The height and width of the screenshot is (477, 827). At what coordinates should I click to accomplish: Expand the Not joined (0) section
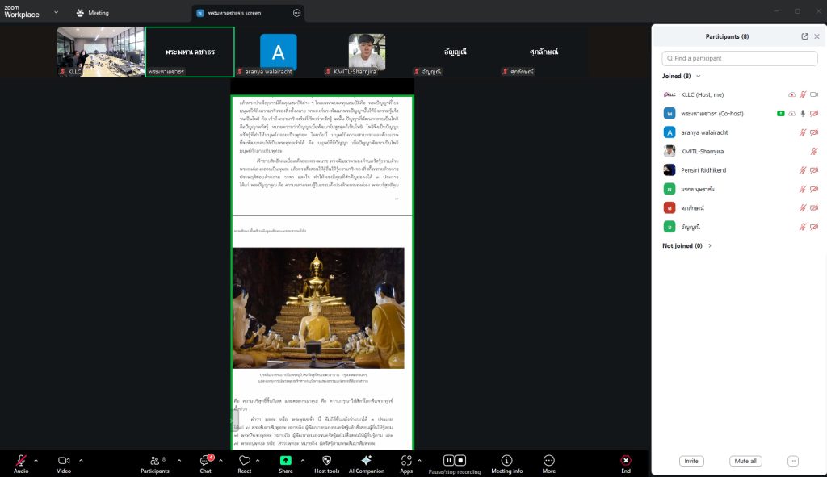pos(710,245)
